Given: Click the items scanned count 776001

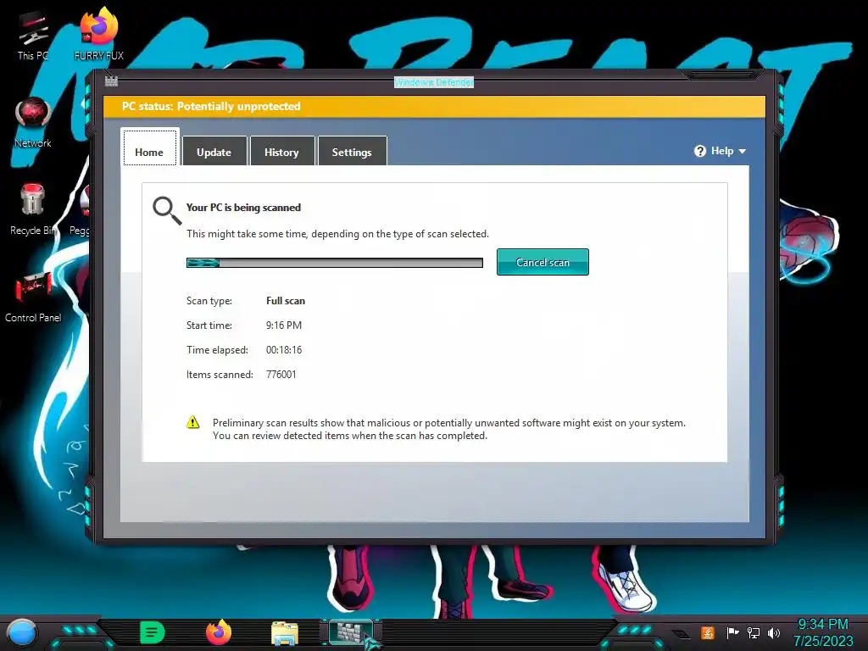Looking at the screenshot, I should point(281,374).
